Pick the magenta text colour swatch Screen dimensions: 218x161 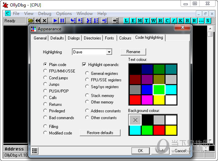click(x=147, y=100)
